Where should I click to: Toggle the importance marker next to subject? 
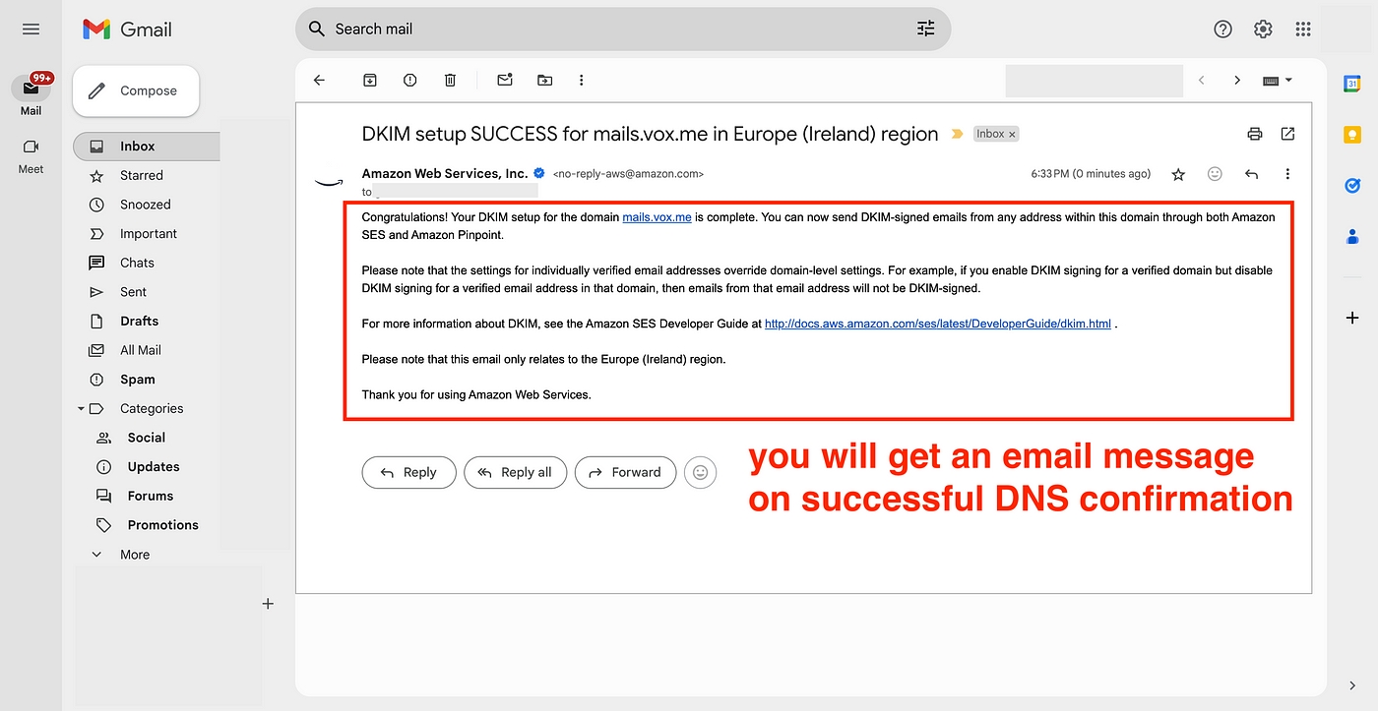[x=956, y=134]
